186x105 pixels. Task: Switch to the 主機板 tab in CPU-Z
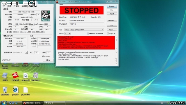tap(17, 6)
